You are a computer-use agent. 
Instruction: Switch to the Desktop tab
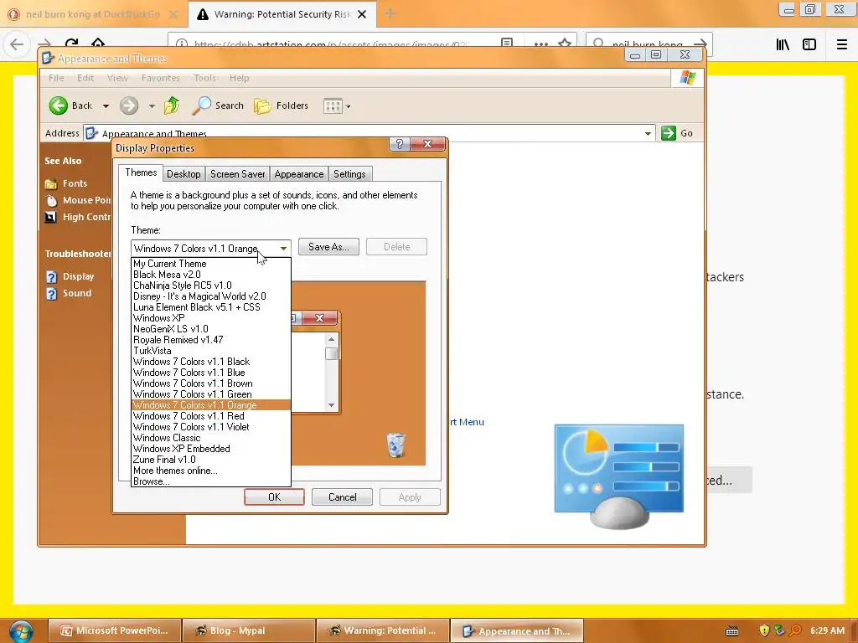coord(183,174)
